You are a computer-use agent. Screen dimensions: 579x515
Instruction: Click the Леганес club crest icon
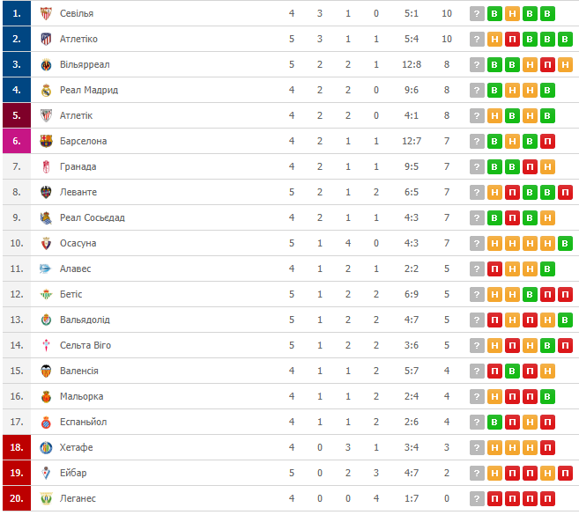click(46, 498)
